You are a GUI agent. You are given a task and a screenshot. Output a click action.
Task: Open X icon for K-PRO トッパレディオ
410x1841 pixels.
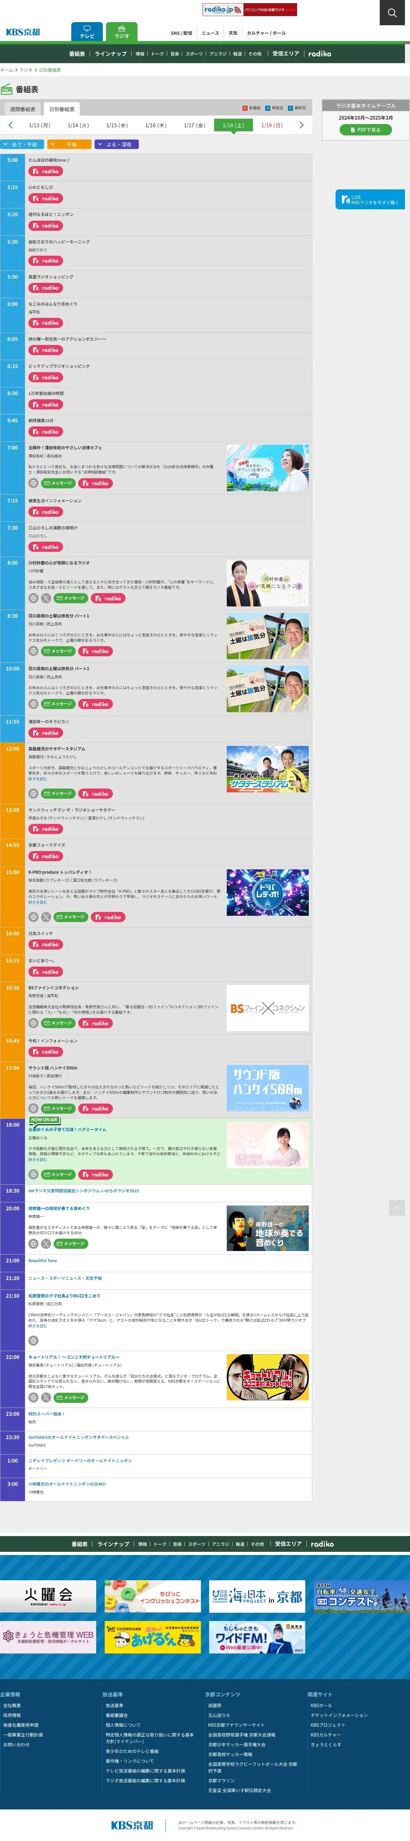click(x=46, y=917)
